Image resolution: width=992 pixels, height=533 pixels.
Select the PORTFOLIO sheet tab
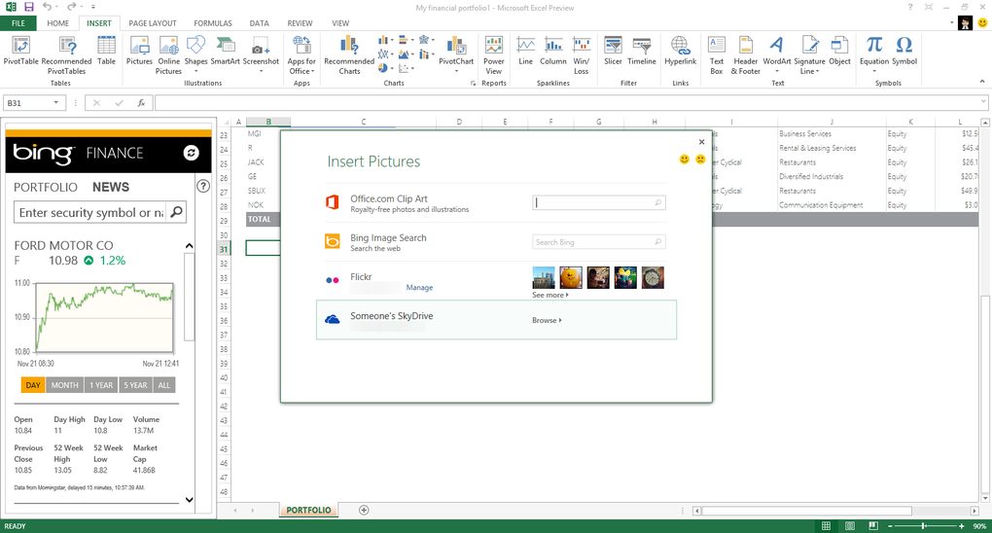tap(308, 511)
